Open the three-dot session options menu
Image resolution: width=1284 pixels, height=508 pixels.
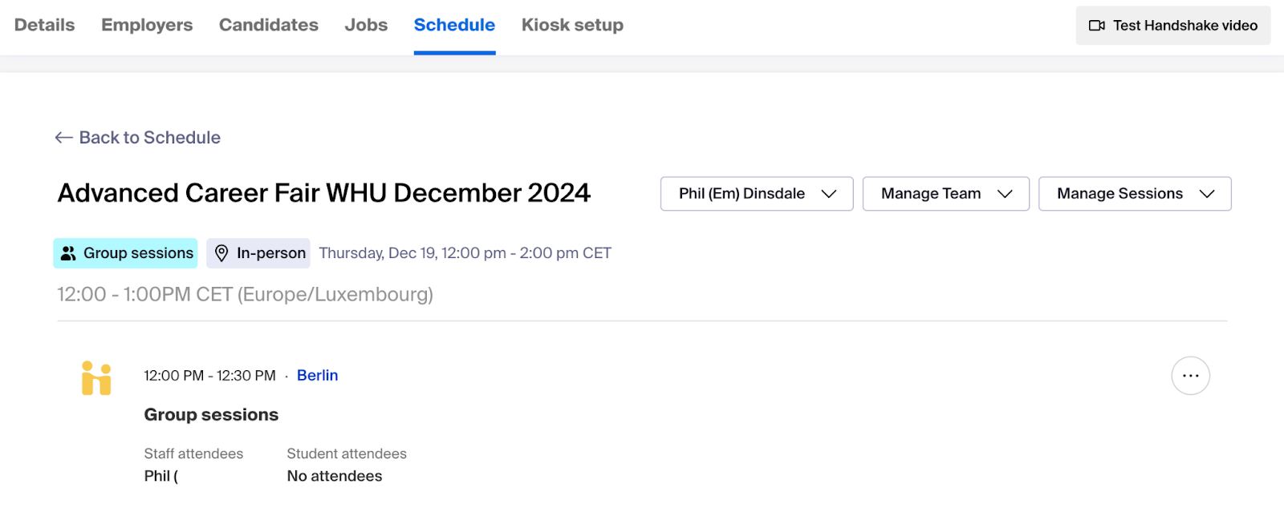1190,376
